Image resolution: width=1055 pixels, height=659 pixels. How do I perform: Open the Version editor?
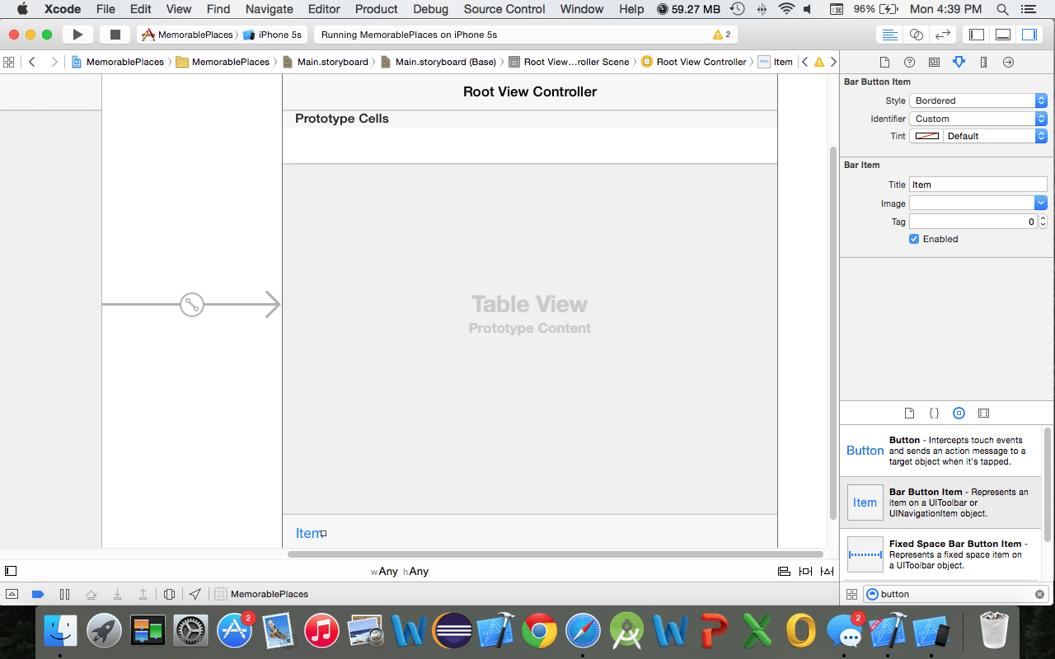click(943, 35)
